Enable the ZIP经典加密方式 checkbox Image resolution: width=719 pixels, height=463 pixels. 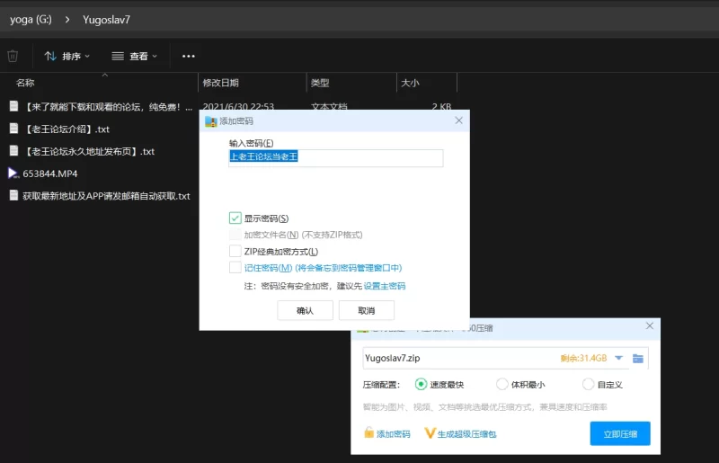(235, 252)
